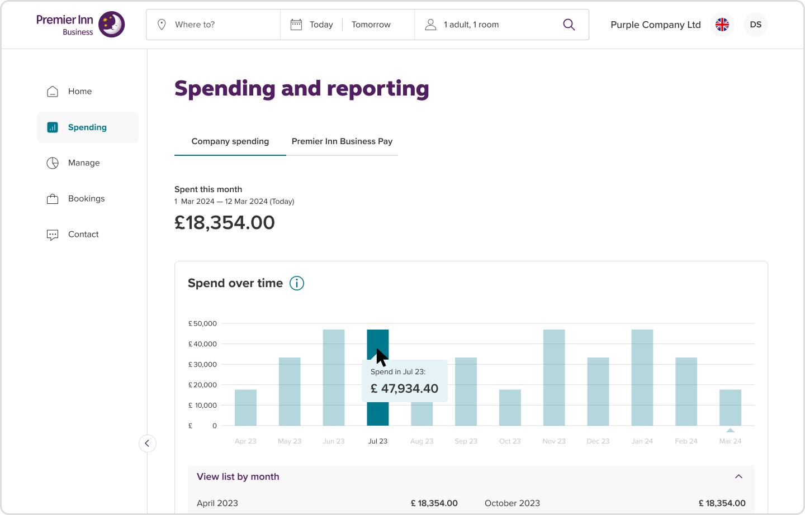The image size is (805, 515).
Task: Click the calendar icon in search bar
Action: coord(296,25)
